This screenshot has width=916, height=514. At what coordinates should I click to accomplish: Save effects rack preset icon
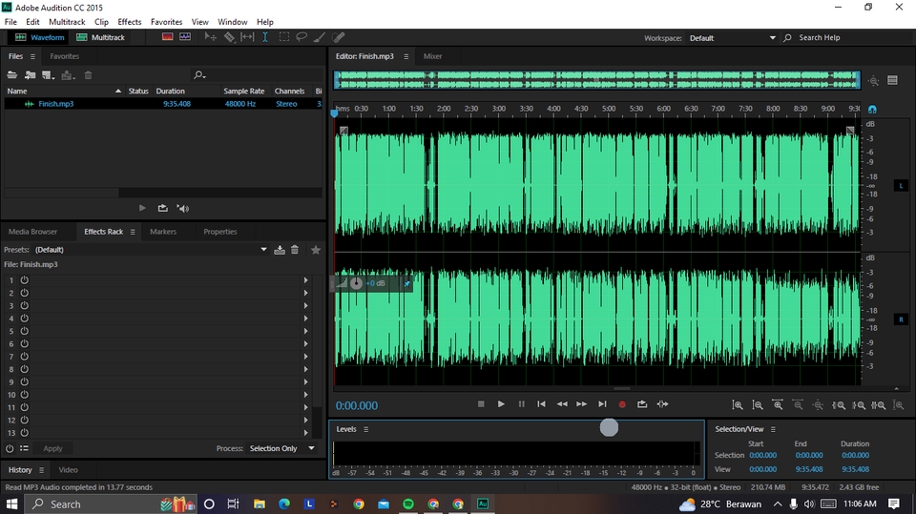(x=280, y=250)
